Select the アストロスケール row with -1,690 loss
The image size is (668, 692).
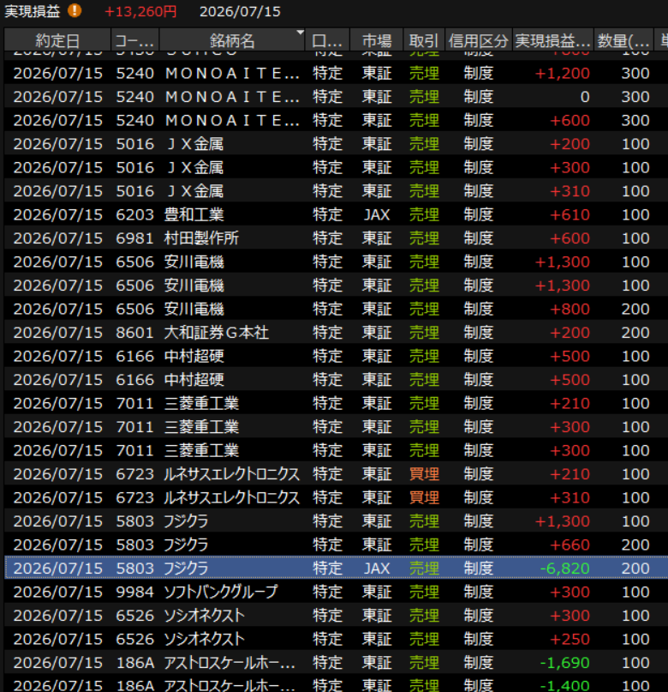[336, 663]
